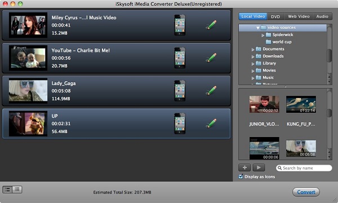
Task: Open the Audio tab
Action: (x=322, y=16)
